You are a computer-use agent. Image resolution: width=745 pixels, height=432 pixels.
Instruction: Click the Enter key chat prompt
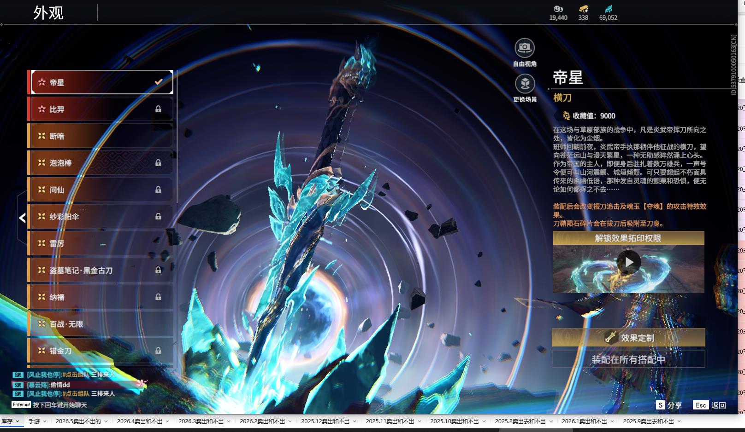point(21,405)
